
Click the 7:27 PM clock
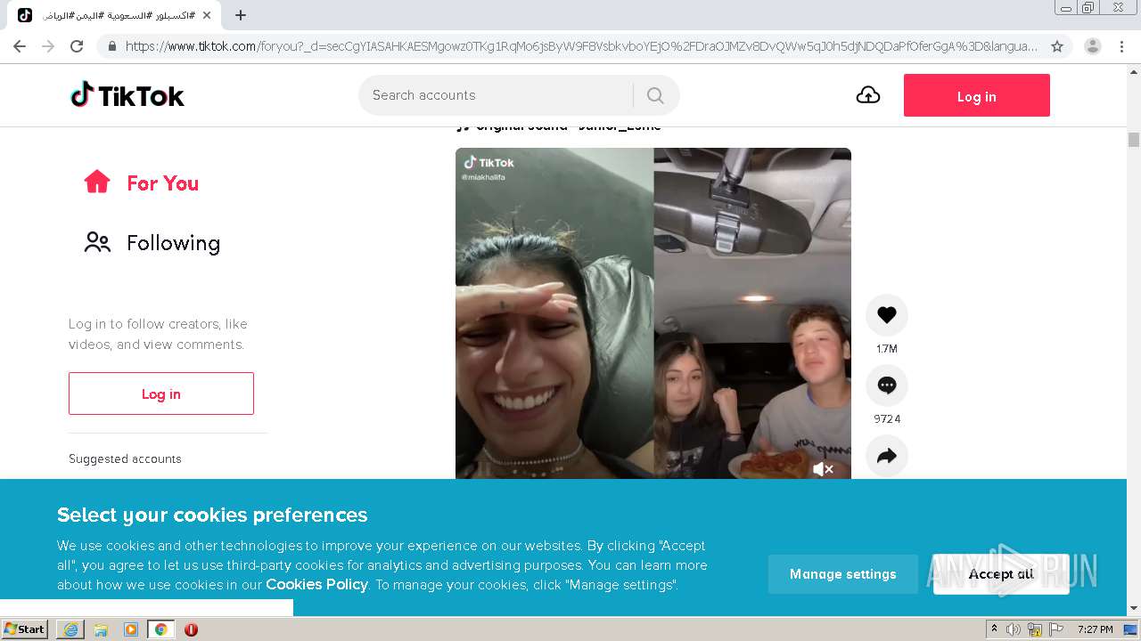point(1095,629)
